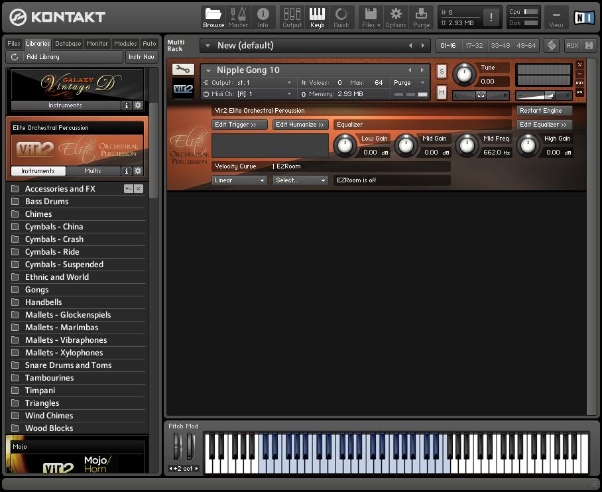Switch to the Monitor tab

97,43
